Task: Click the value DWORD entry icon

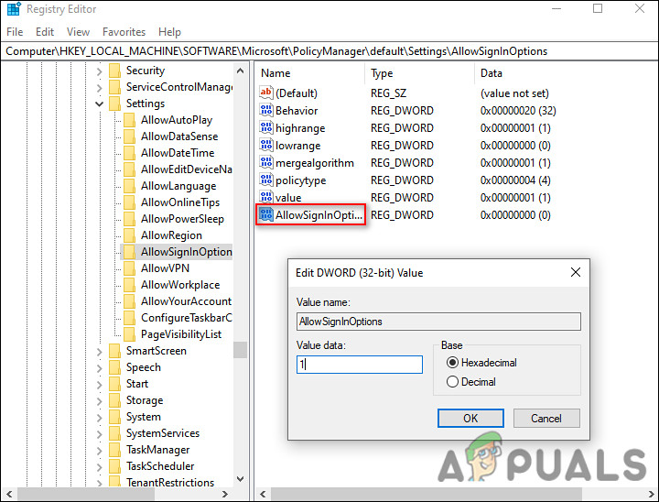Action: click(x=266, y=197)
